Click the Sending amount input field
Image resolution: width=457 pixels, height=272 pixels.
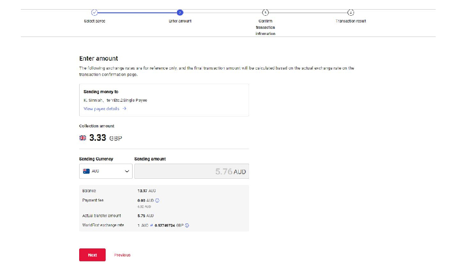pyautogui.click(x=191, y=171)
